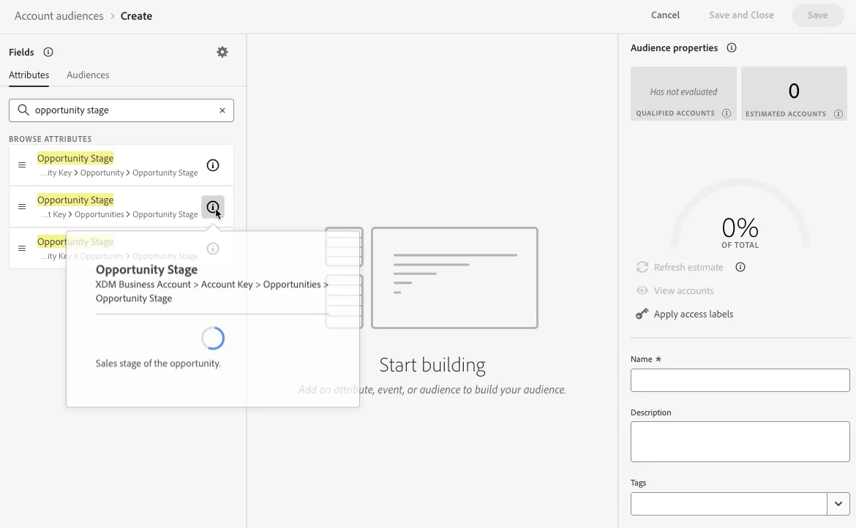Click the info icon beside Fields heading

(48, 52)
